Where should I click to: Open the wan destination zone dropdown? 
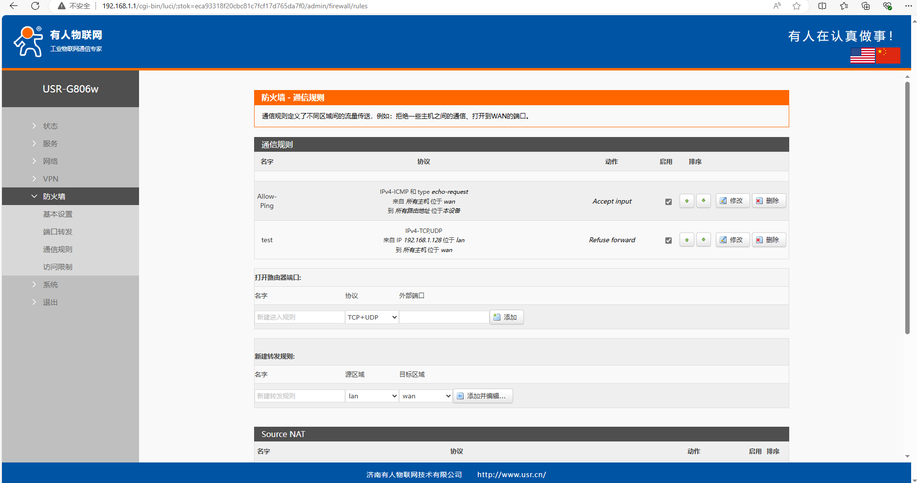click(425, 396)
